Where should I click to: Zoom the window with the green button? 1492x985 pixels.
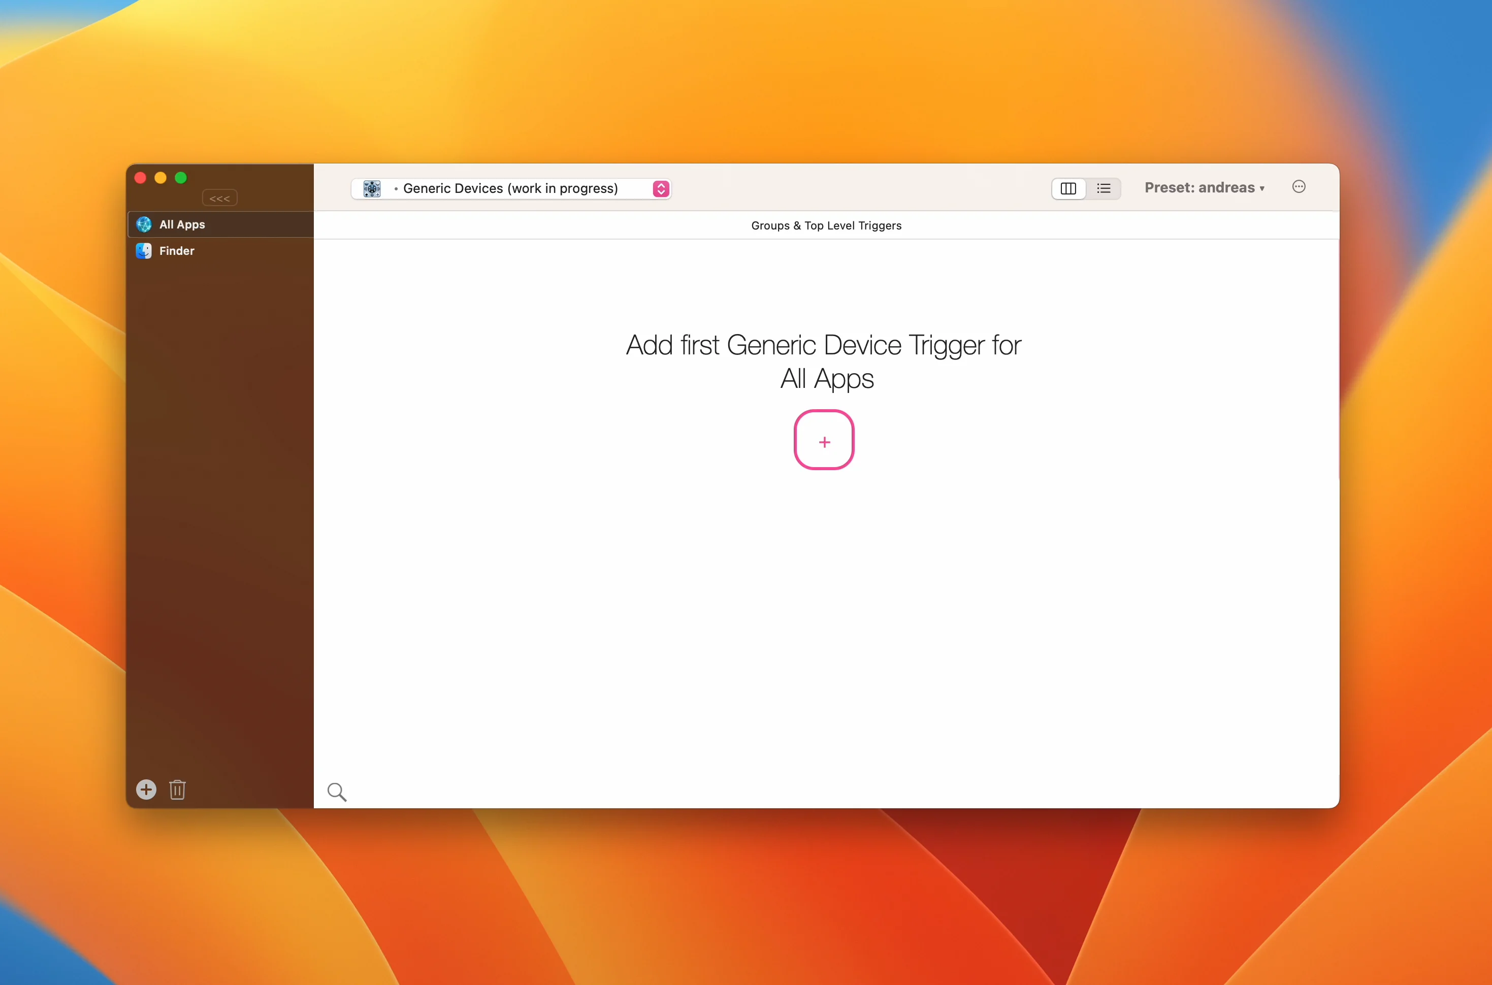(x=181, y=178)
